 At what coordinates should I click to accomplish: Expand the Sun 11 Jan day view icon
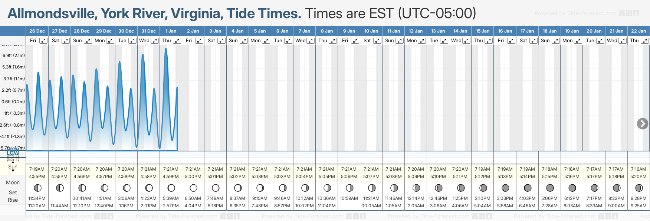pyautogui.click(x=400, y=41)
